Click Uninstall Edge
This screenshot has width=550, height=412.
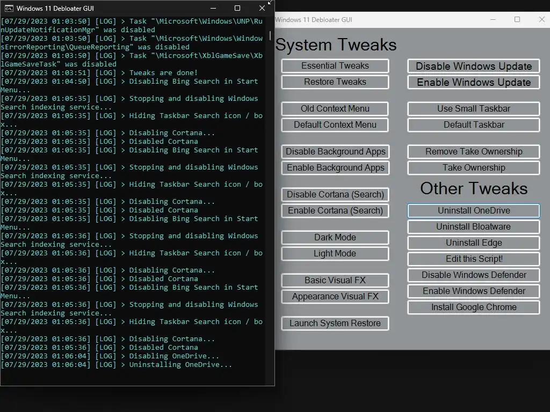474,243
